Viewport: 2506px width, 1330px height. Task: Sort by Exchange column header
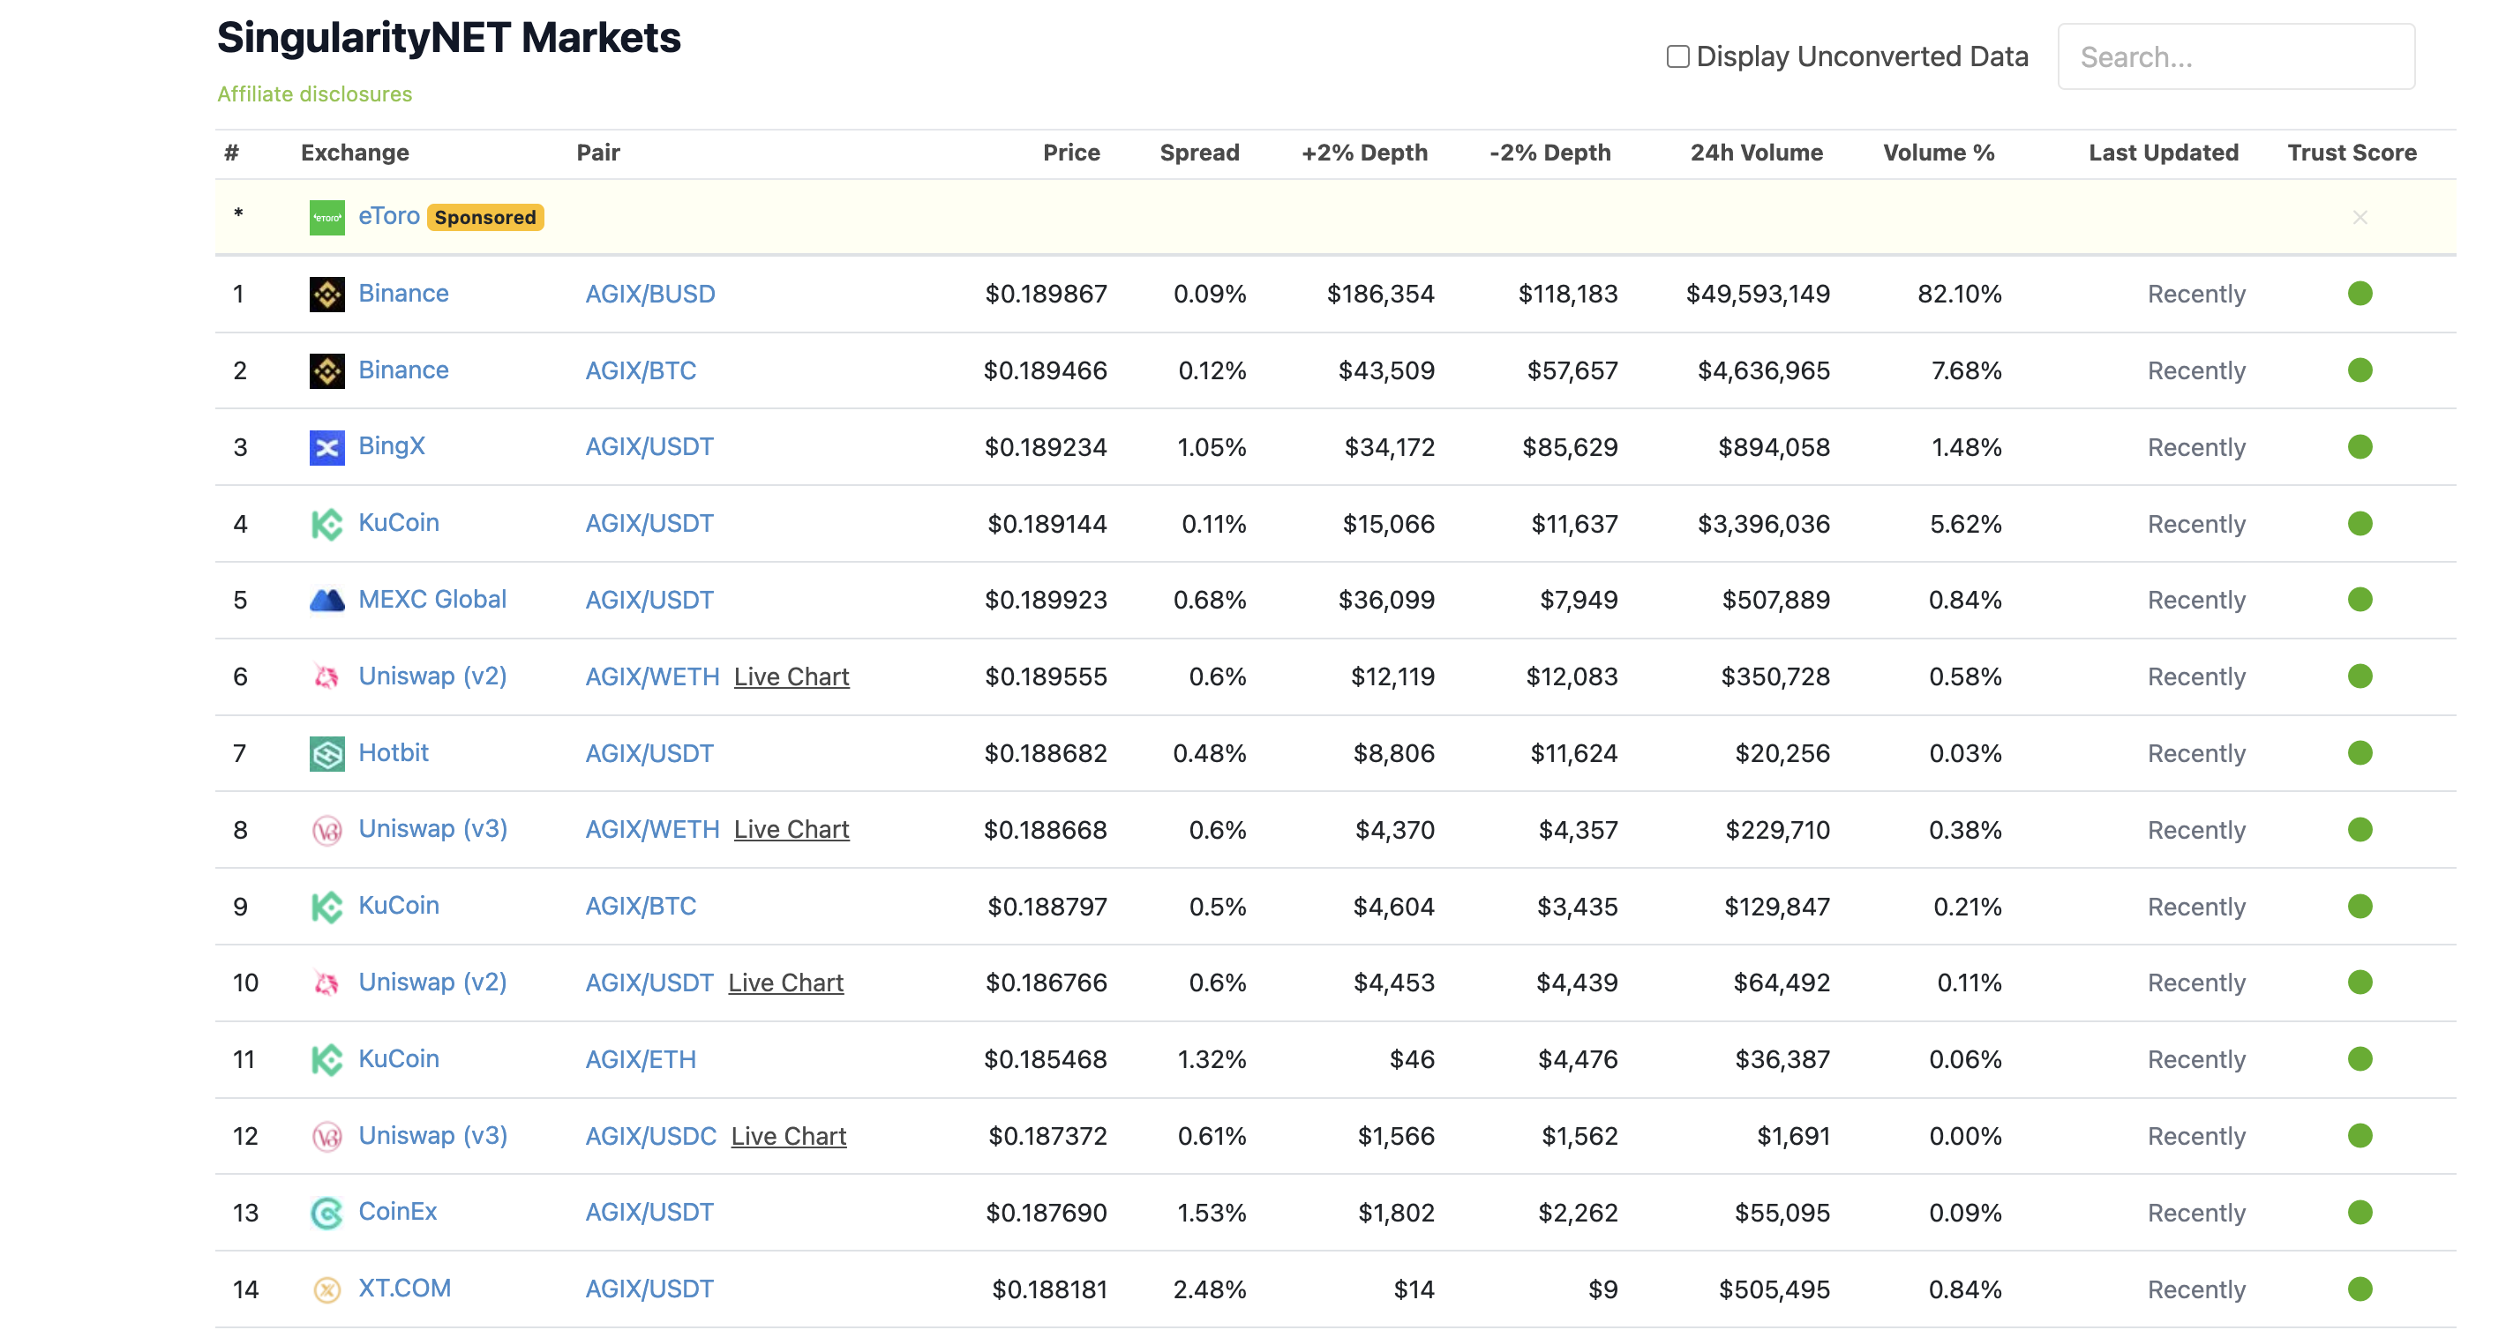coord(354,153)
